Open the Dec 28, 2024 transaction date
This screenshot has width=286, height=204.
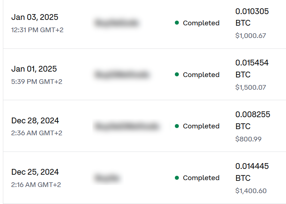point(35,120)
